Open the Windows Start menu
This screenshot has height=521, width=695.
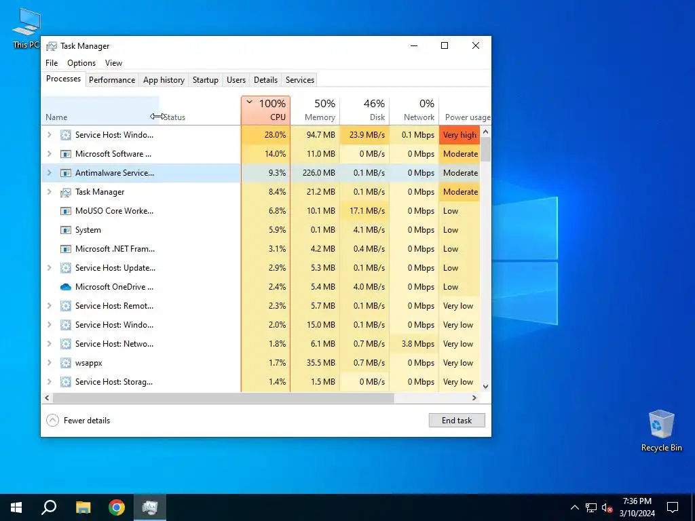(16, 507)
